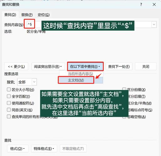Open the 搜索 全部 direction combo box
Viewport: 161px width, 156px height.
[x=27, y=82]
